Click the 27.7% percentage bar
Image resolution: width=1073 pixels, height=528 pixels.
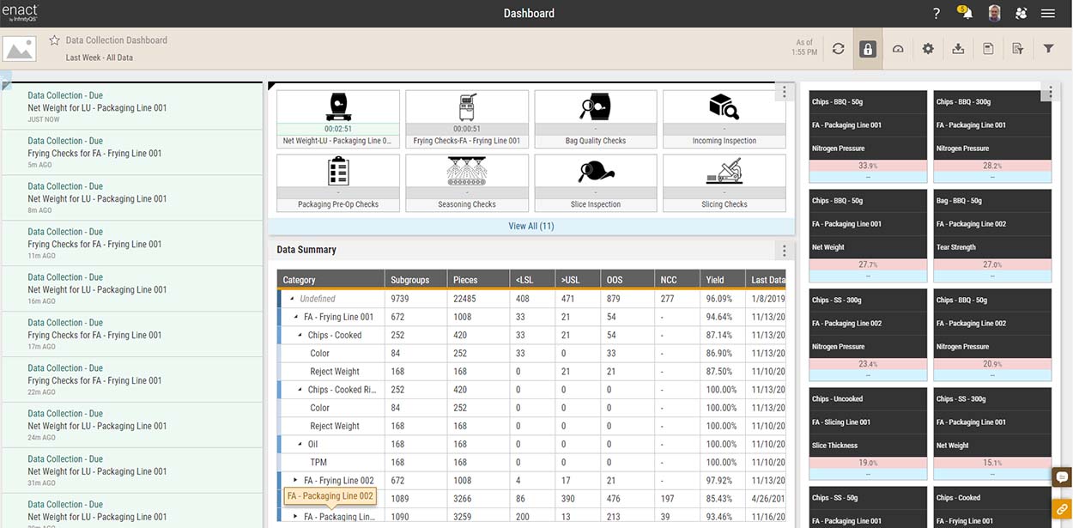coord(868,264)
